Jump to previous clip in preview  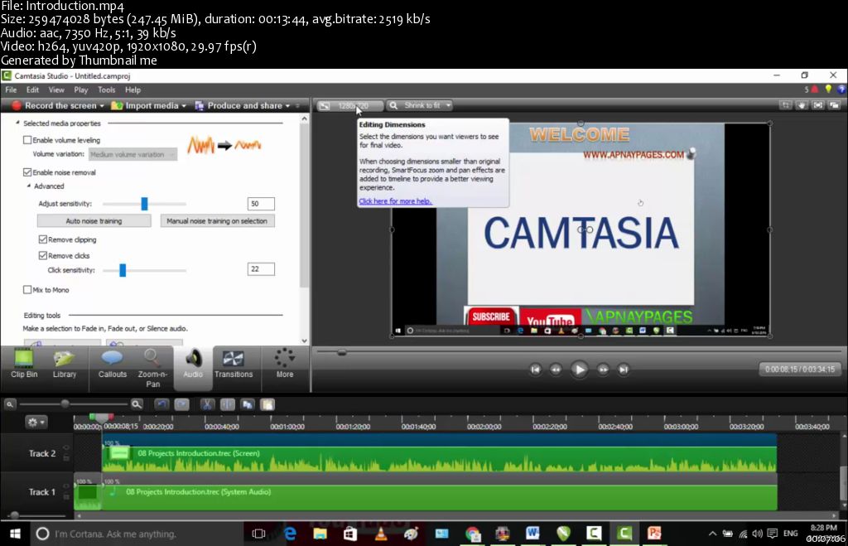click(x=536, y=370)
